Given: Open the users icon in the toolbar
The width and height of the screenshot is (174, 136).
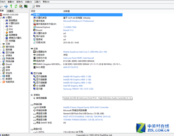Looking at the screenshot, I should point(21,6).
